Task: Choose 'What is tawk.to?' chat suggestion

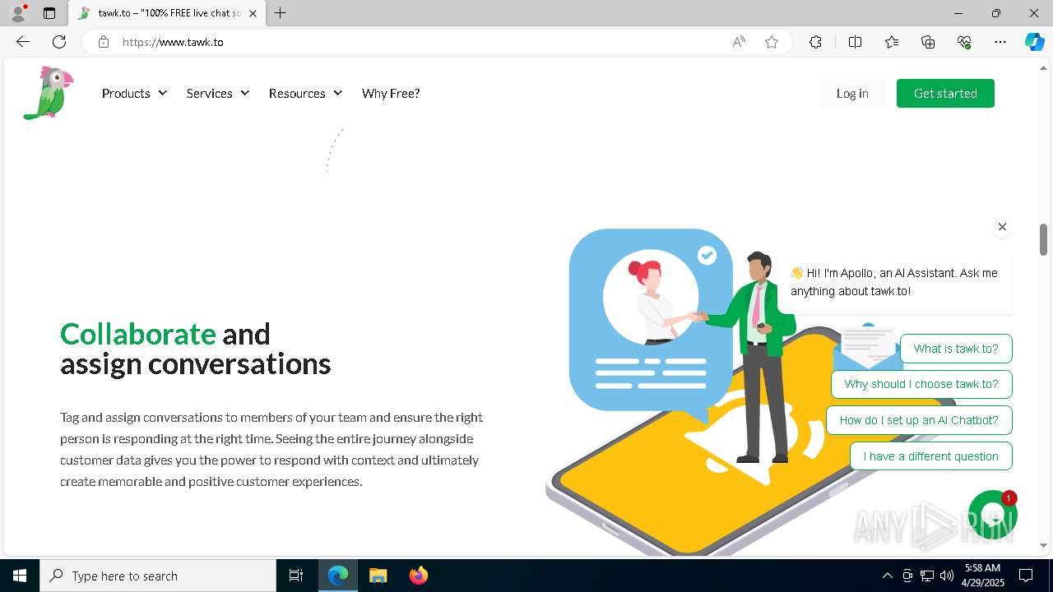Action: [956, 349]
